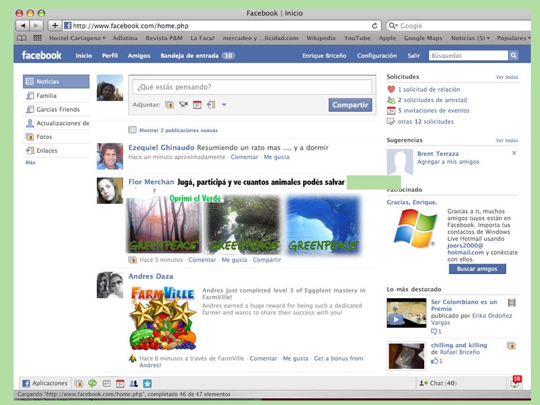Open Amigos in Facebook header
The width and height of the screenshot is (540, 405).
(139, 56)
